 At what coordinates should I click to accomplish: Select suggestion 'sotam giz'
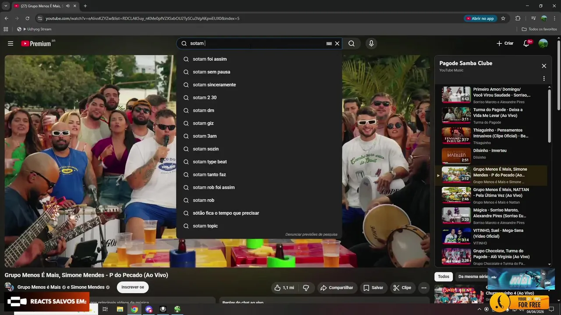click(259, 123)
